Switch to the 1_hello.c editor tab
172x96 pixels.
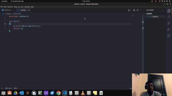click(x=23, y=10)
